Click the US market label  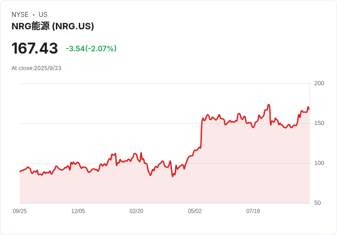43,15
